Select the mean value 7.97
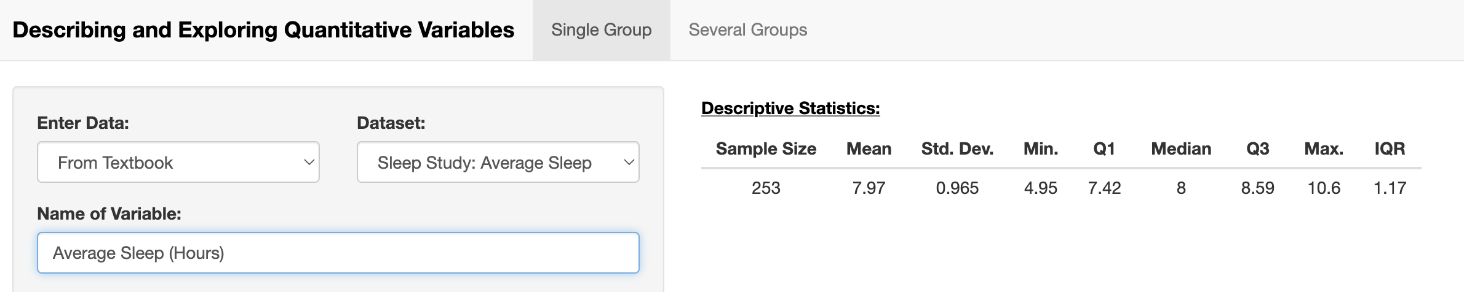Viewport: 1464px width, 292px height. click(869, 188)
